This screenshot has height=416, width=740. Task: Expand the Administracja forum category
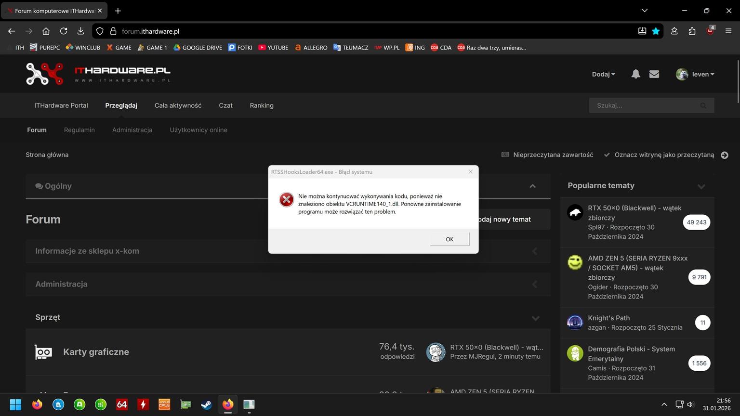(534, 284)
